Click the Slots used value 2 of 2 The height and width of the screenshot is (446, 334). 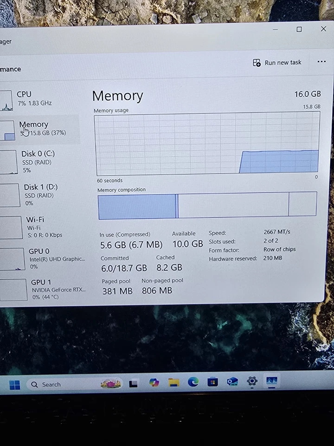pos(270,241)
